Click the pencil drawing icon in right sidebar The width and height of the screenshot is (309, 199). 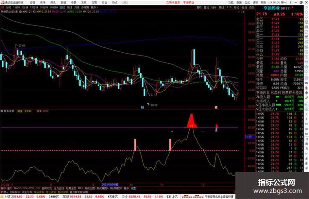(306, 98)
